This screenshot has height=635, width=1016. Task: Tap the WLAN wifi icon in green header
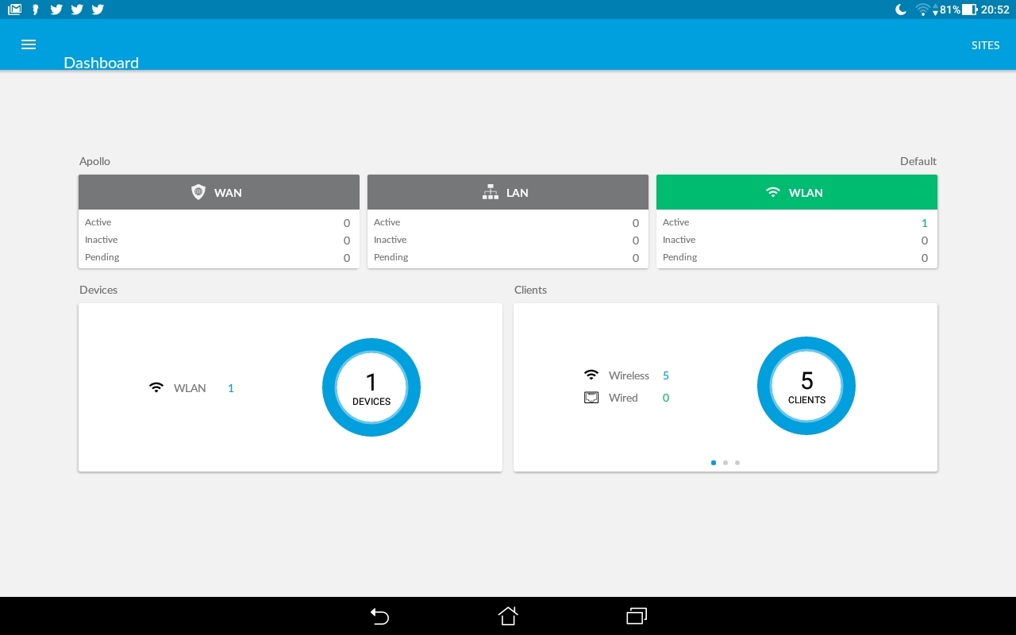[x=772, y=192]
